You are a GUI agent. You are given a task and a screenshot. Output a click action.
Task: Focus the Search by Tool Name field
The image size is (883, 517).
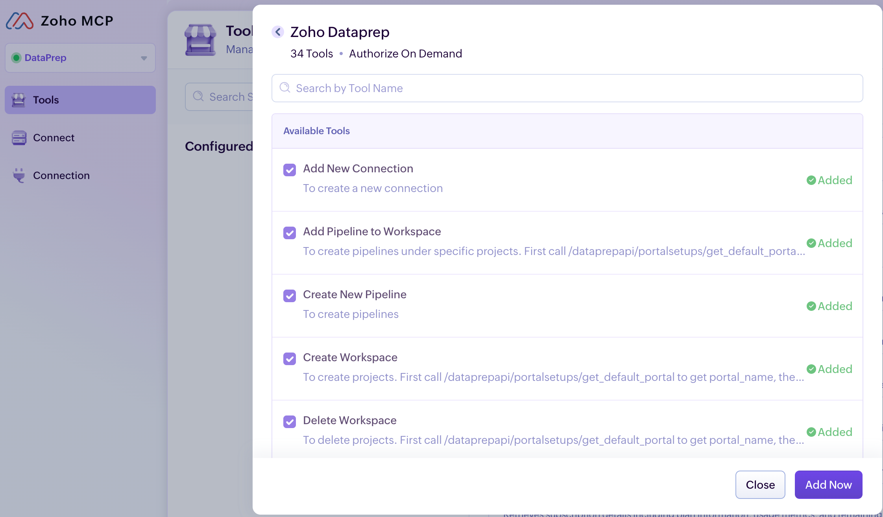(567, 88)
